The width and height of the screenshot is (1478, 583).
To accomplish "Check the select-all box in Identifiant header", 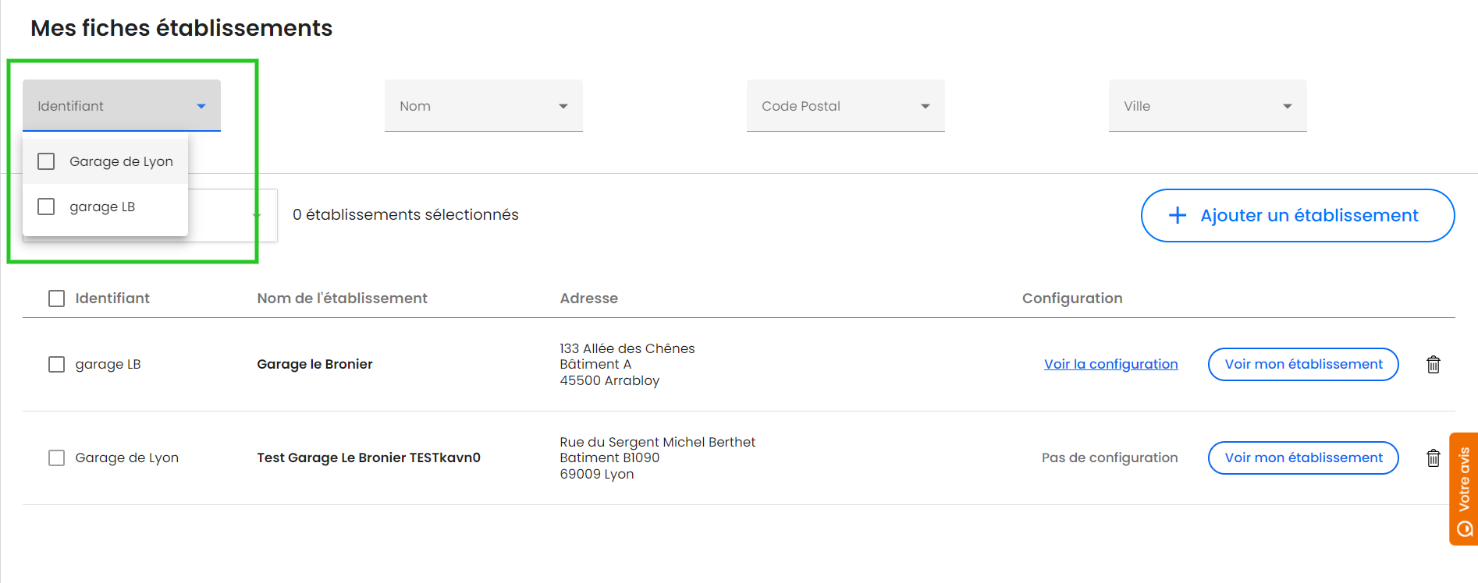I will (x=56, y=299).
